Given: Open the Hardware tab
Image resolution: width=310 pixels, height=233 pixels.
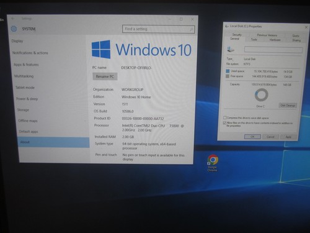Looking at the screenshot, I should click(x=275, y=40).
